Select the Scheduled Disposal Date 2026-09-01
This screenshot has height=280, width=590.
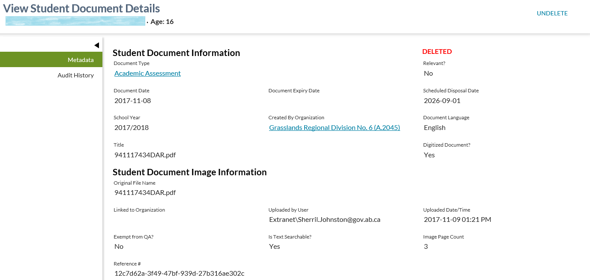pos(442,101)
